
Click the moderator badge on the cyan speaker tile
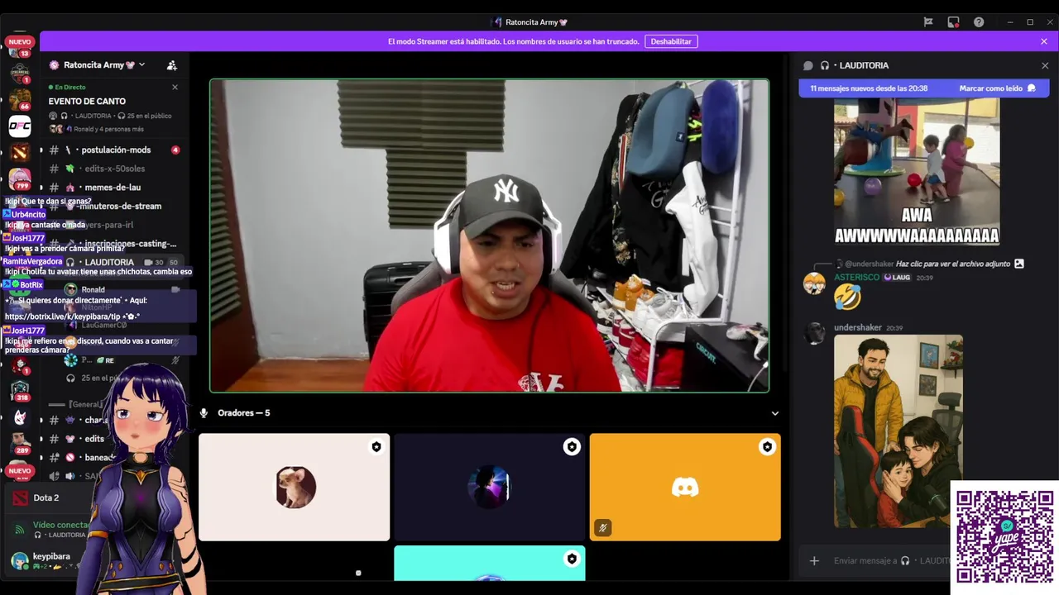pos(572,559)
